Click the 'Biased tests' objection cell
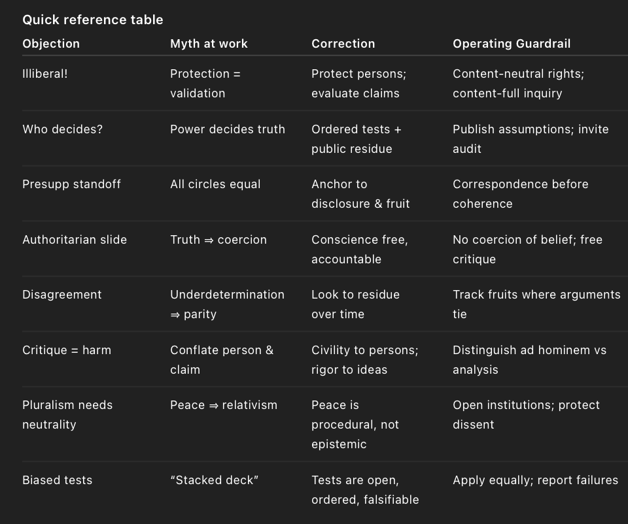 click(x=58, y=480)
